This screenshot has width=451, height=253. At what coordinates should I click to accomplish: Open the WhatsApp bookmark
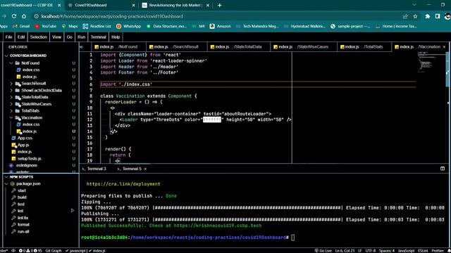[128, 26]
